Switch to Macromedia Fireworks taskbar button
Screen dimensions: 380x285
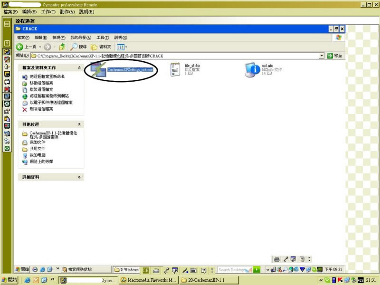coord(149,280)
